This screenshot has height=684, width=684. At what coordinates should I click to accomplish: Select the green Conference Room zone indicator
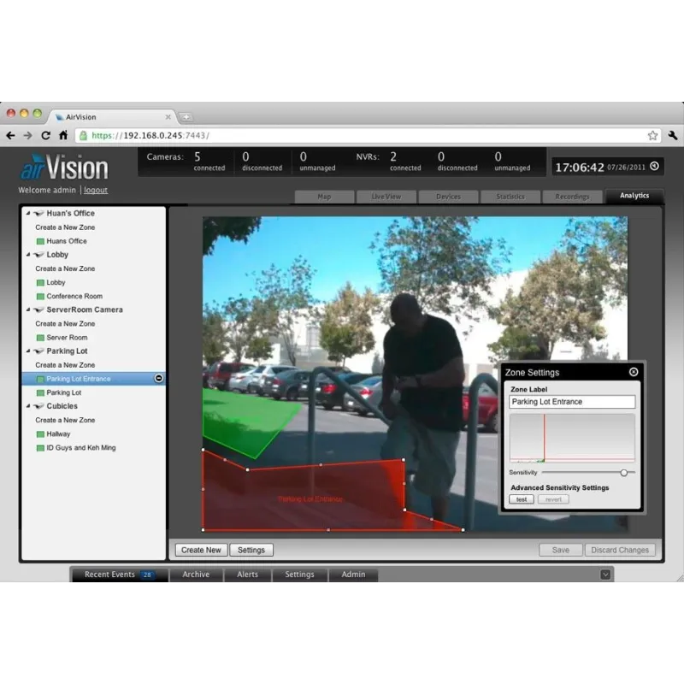(x=39, y=297)
